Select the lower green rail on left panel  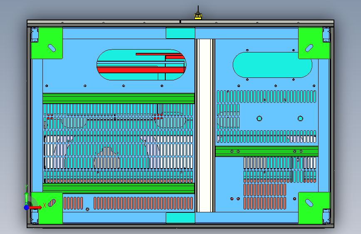(x=118, y=188)
